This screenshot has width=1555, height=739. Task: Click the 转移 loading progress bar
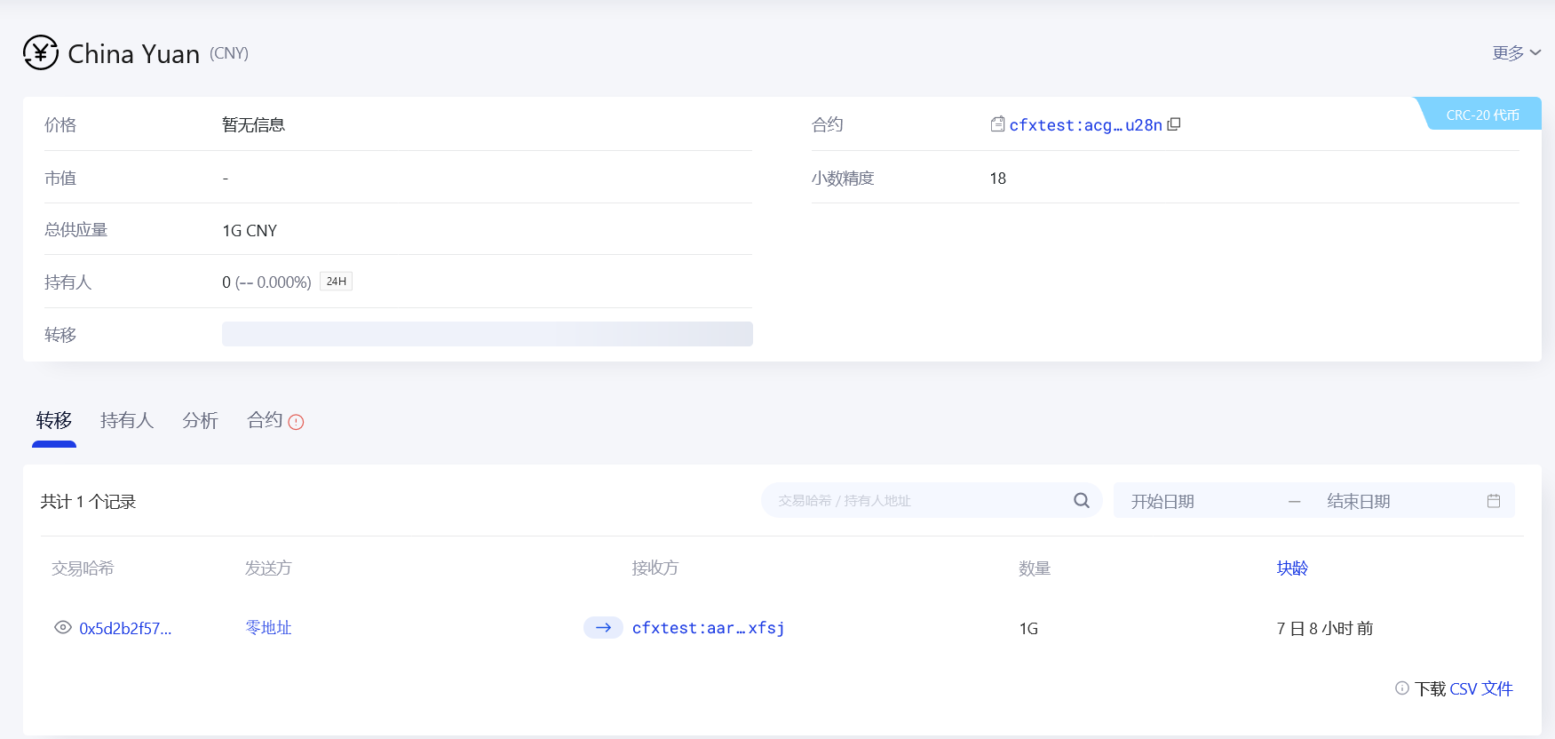click(487, 334)
